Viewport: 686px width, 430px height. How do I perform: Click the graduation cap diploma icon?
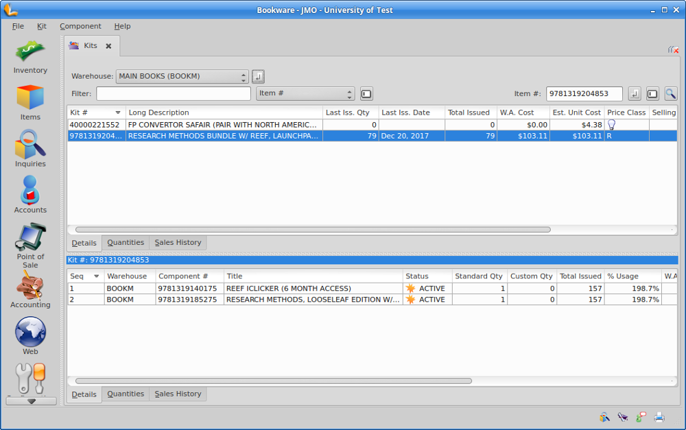(623, 416)
